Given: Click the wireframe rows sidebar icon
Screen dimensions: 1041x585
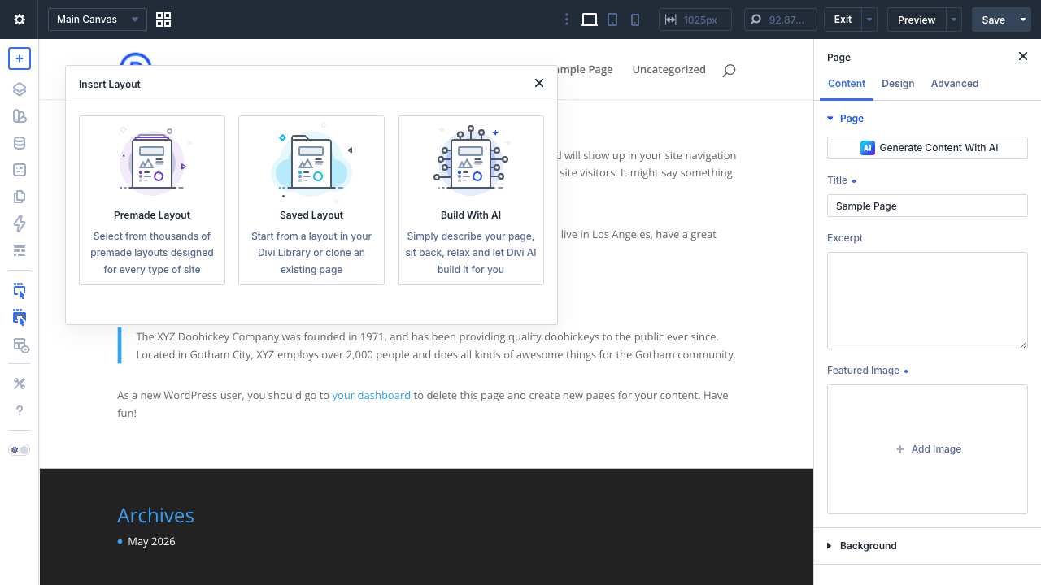Looking at the screenshot, I should click(20, 250).
